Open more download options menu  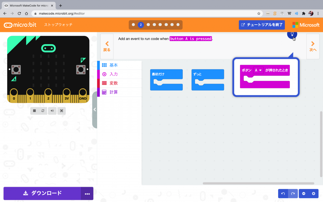[x=87, y=193]
